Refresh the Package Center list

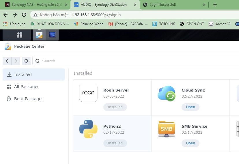26,61
